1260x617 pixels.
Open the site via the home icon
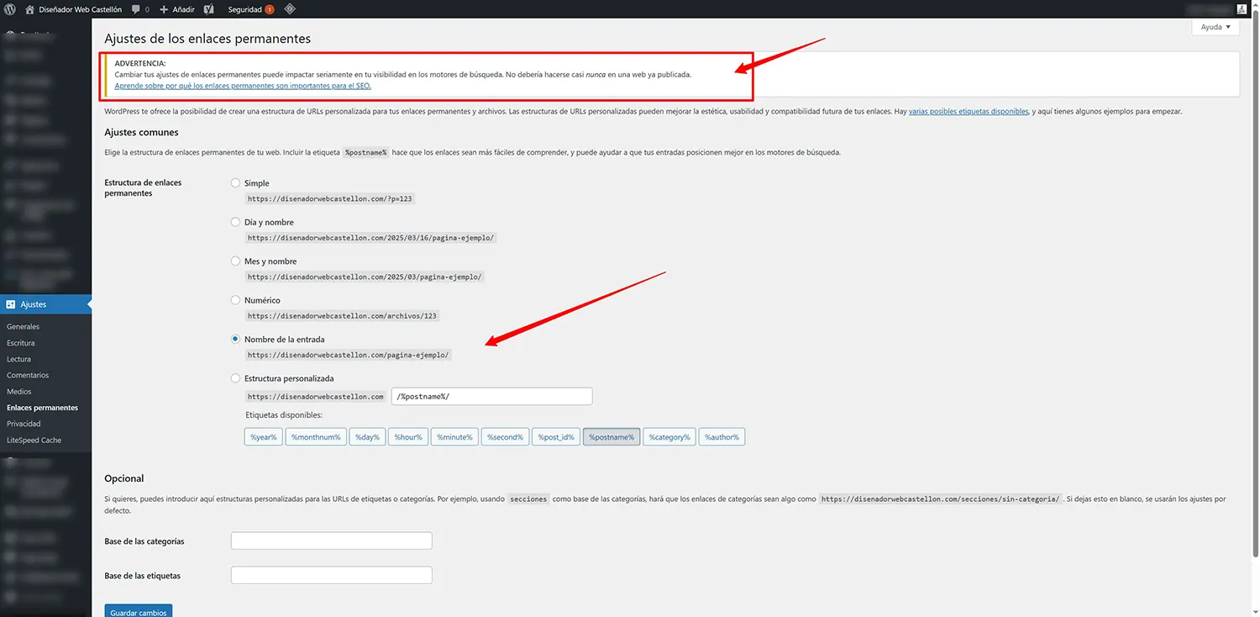coord(29,9)
